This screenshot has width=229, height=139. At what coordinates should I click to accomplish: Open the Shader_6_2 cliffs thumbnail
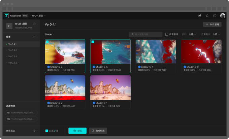click(65, 88)
